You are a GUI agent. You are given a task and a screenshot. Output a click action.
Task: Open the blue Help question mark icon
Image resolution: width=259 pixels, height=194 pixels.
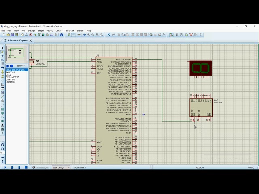pyautogui.click(x=62, y=35)
